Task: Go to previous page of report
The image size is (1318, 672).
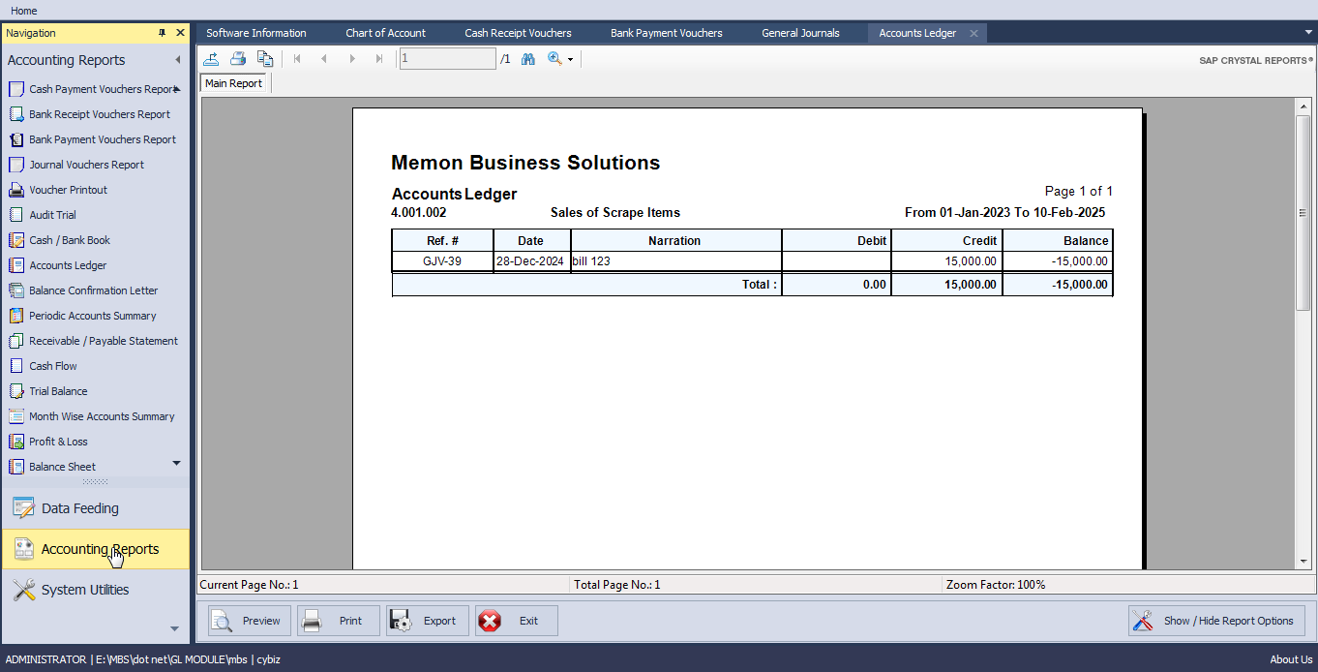Action: [x=324, y=59]
